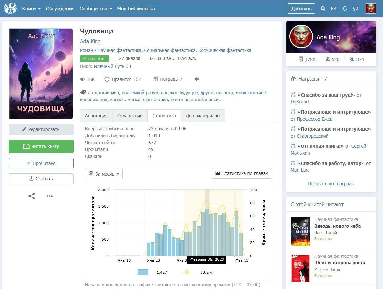
Task: Click the Скачать button
Action: [41, 179]
